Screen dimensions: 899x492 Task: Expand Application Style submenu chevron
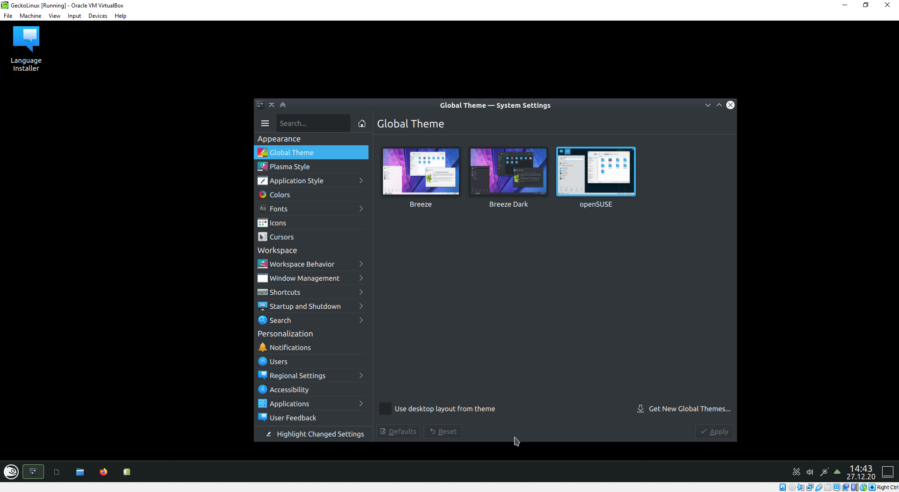tap(361, 180)
